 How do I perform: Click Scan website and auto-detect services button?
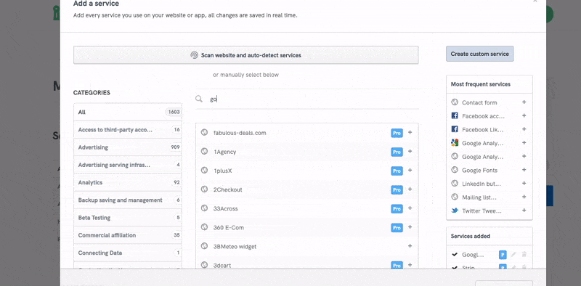point(246,55)
